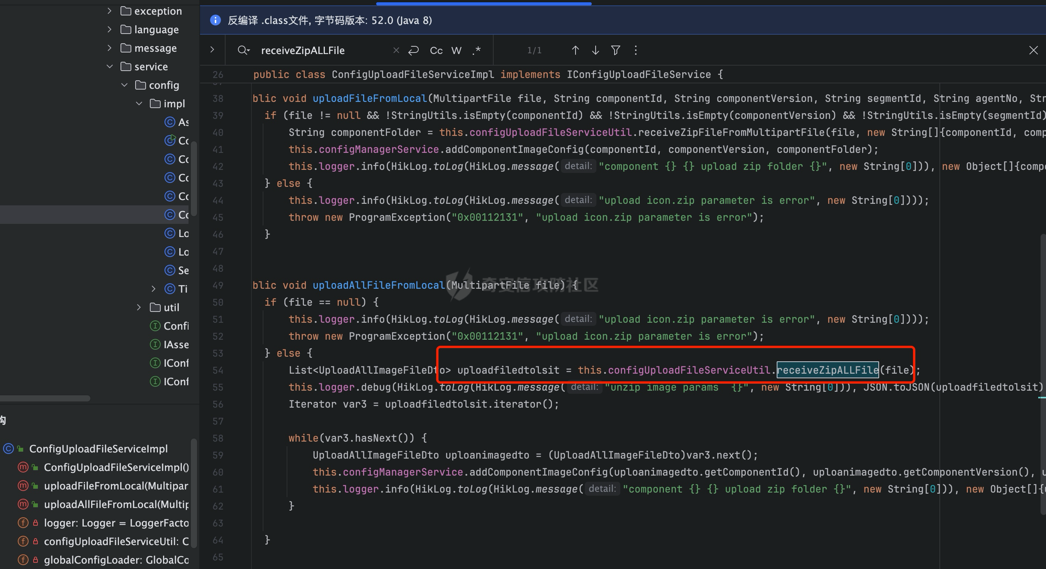Viewport: 1046px width, 569px height.
Task: Click uploadFileFromLocal method name on line 38
Action: 370,98
